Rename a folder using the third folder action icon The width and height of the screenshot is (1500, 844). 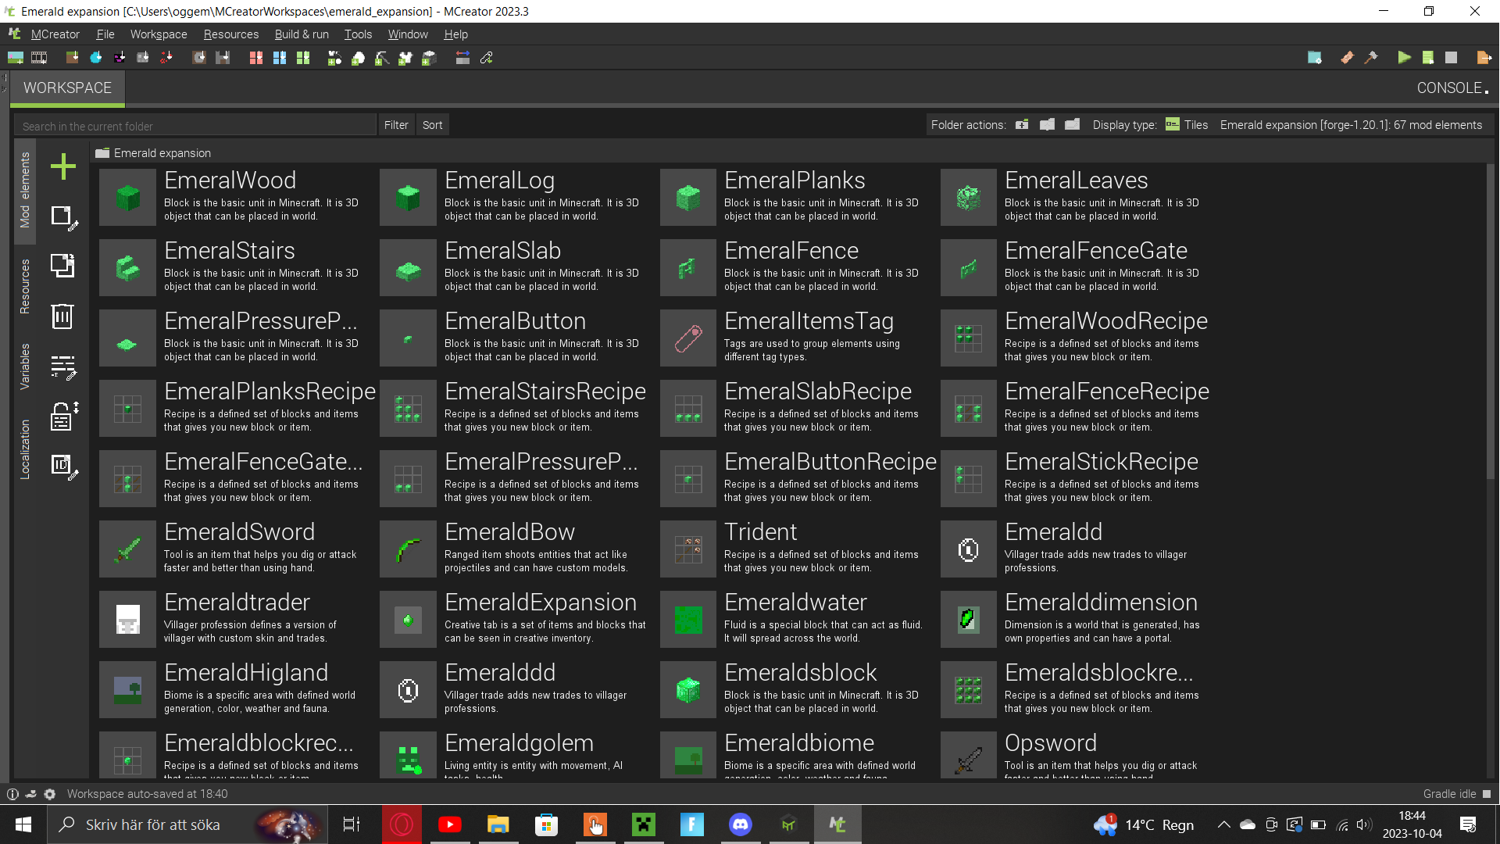1072,124
